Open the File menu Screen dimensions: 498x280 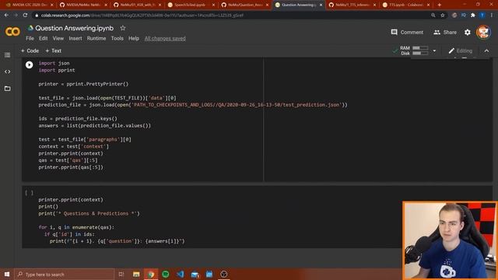(30, 38)
